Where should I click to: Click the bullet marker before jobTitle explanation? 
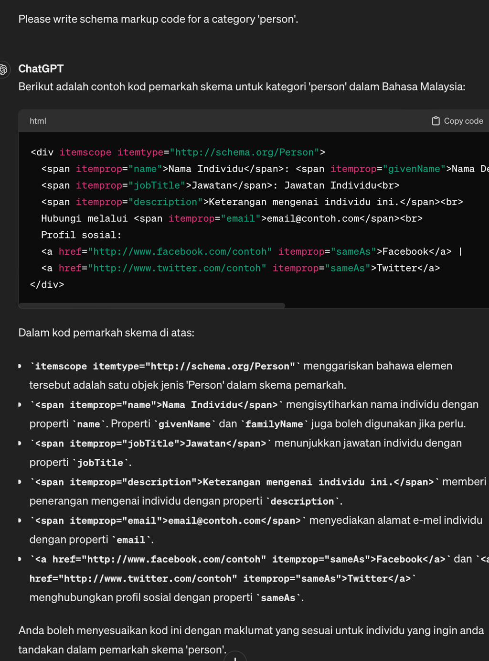(20, 444)
